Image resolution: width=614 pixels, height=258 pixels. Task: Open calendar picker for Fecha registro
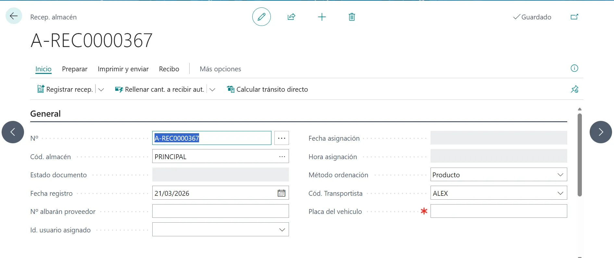click(x=281, y=193)
